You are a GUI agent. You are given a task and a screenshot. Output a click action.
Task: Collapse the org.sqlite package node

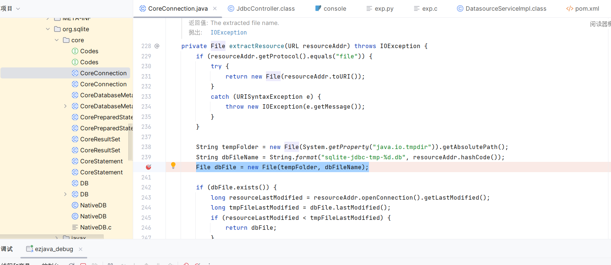48,29
